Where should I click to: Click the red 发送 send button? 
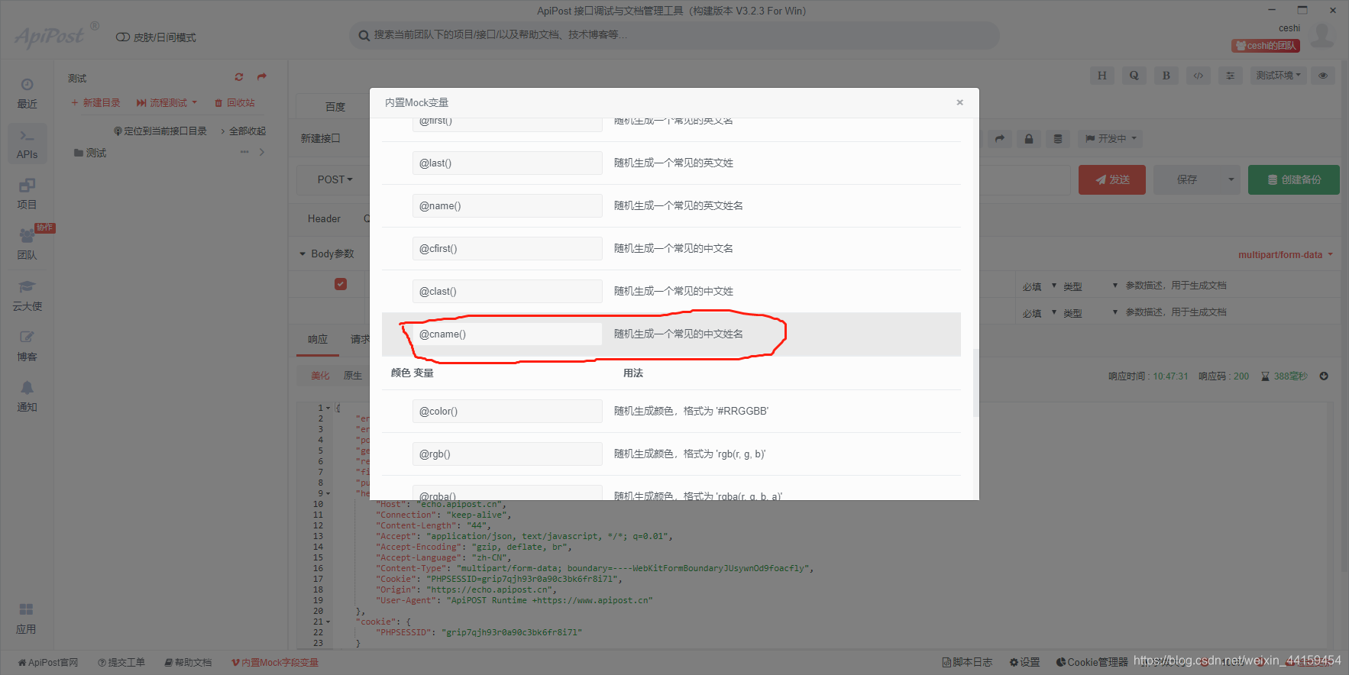pos(1112,179)
